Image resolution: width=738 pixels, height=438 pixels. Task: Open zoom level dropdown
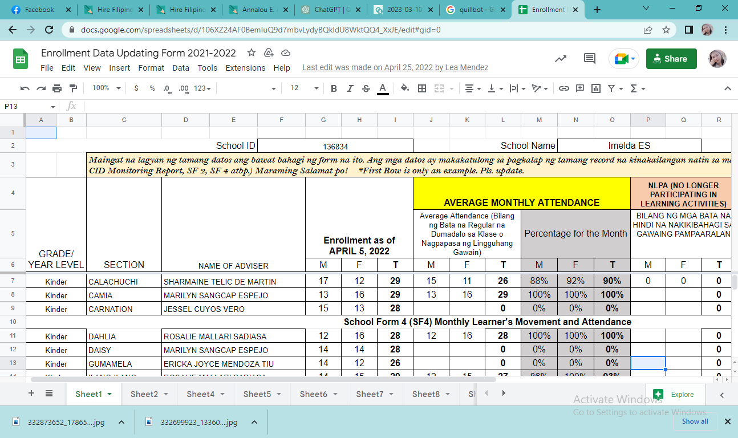(x=106, y=88)
